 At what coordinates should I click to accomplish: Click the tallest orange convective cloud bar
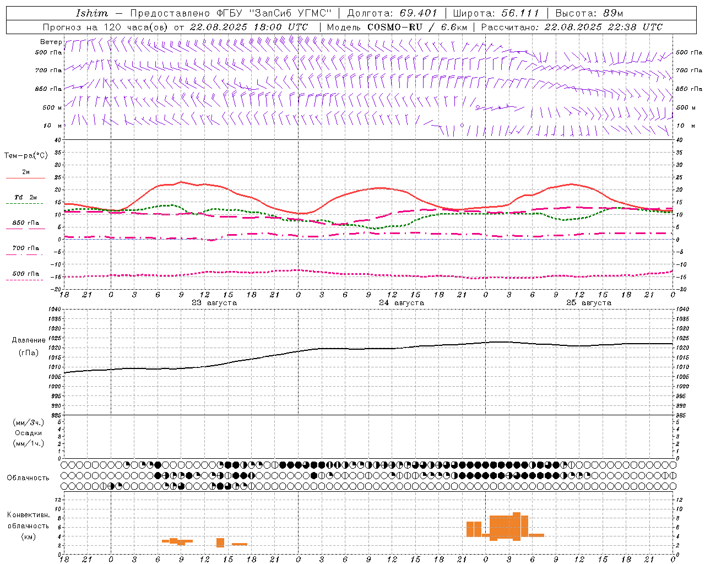[x=517, y=527]
